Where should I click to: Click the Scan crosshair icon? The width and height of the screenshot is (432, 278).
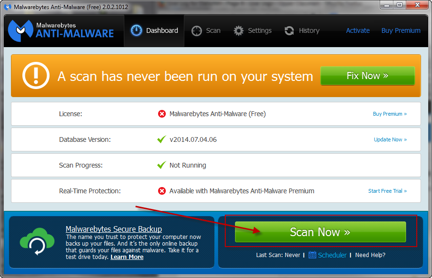coord(197,31)
